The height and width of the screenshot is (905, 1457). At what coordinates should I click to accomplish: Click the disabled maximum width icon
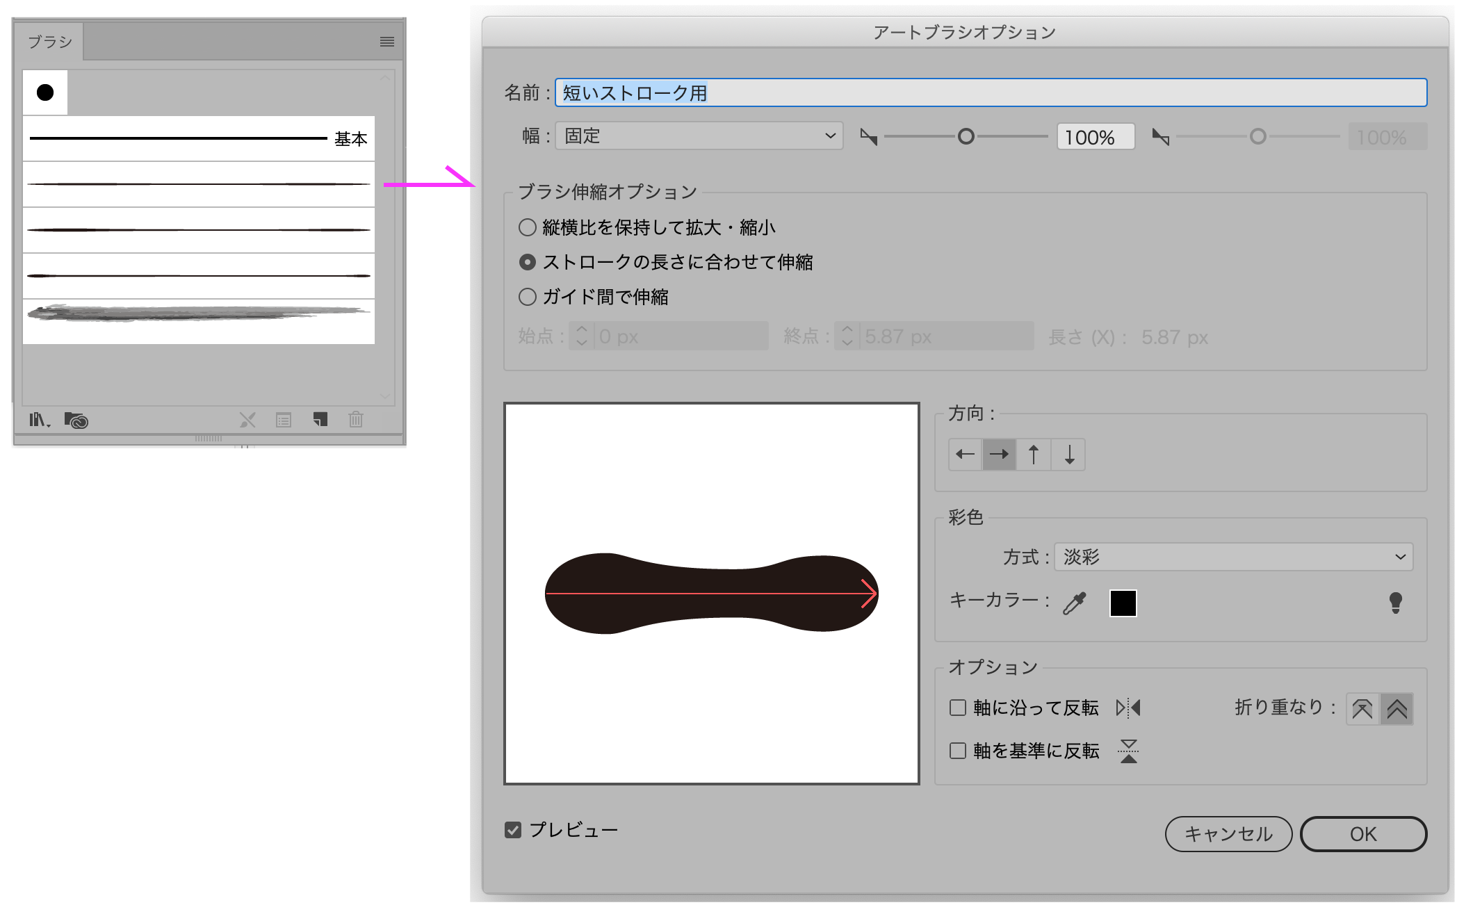(1161, 136)
